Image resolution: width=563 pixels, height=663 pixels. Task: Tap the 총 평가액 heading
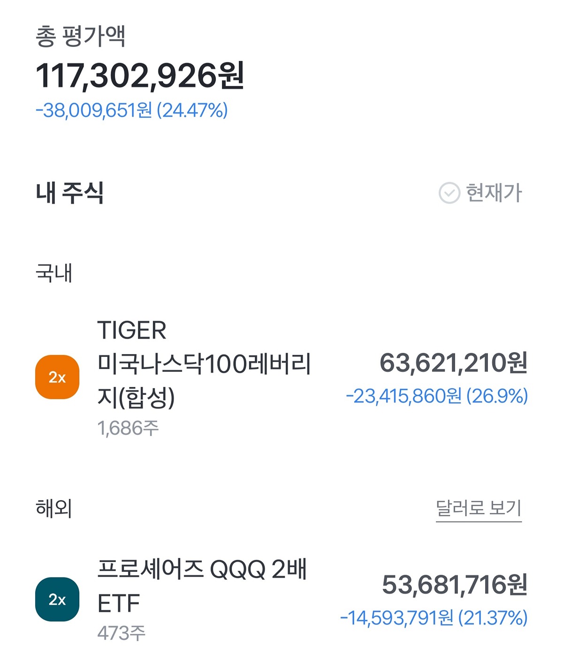[81, 36]
